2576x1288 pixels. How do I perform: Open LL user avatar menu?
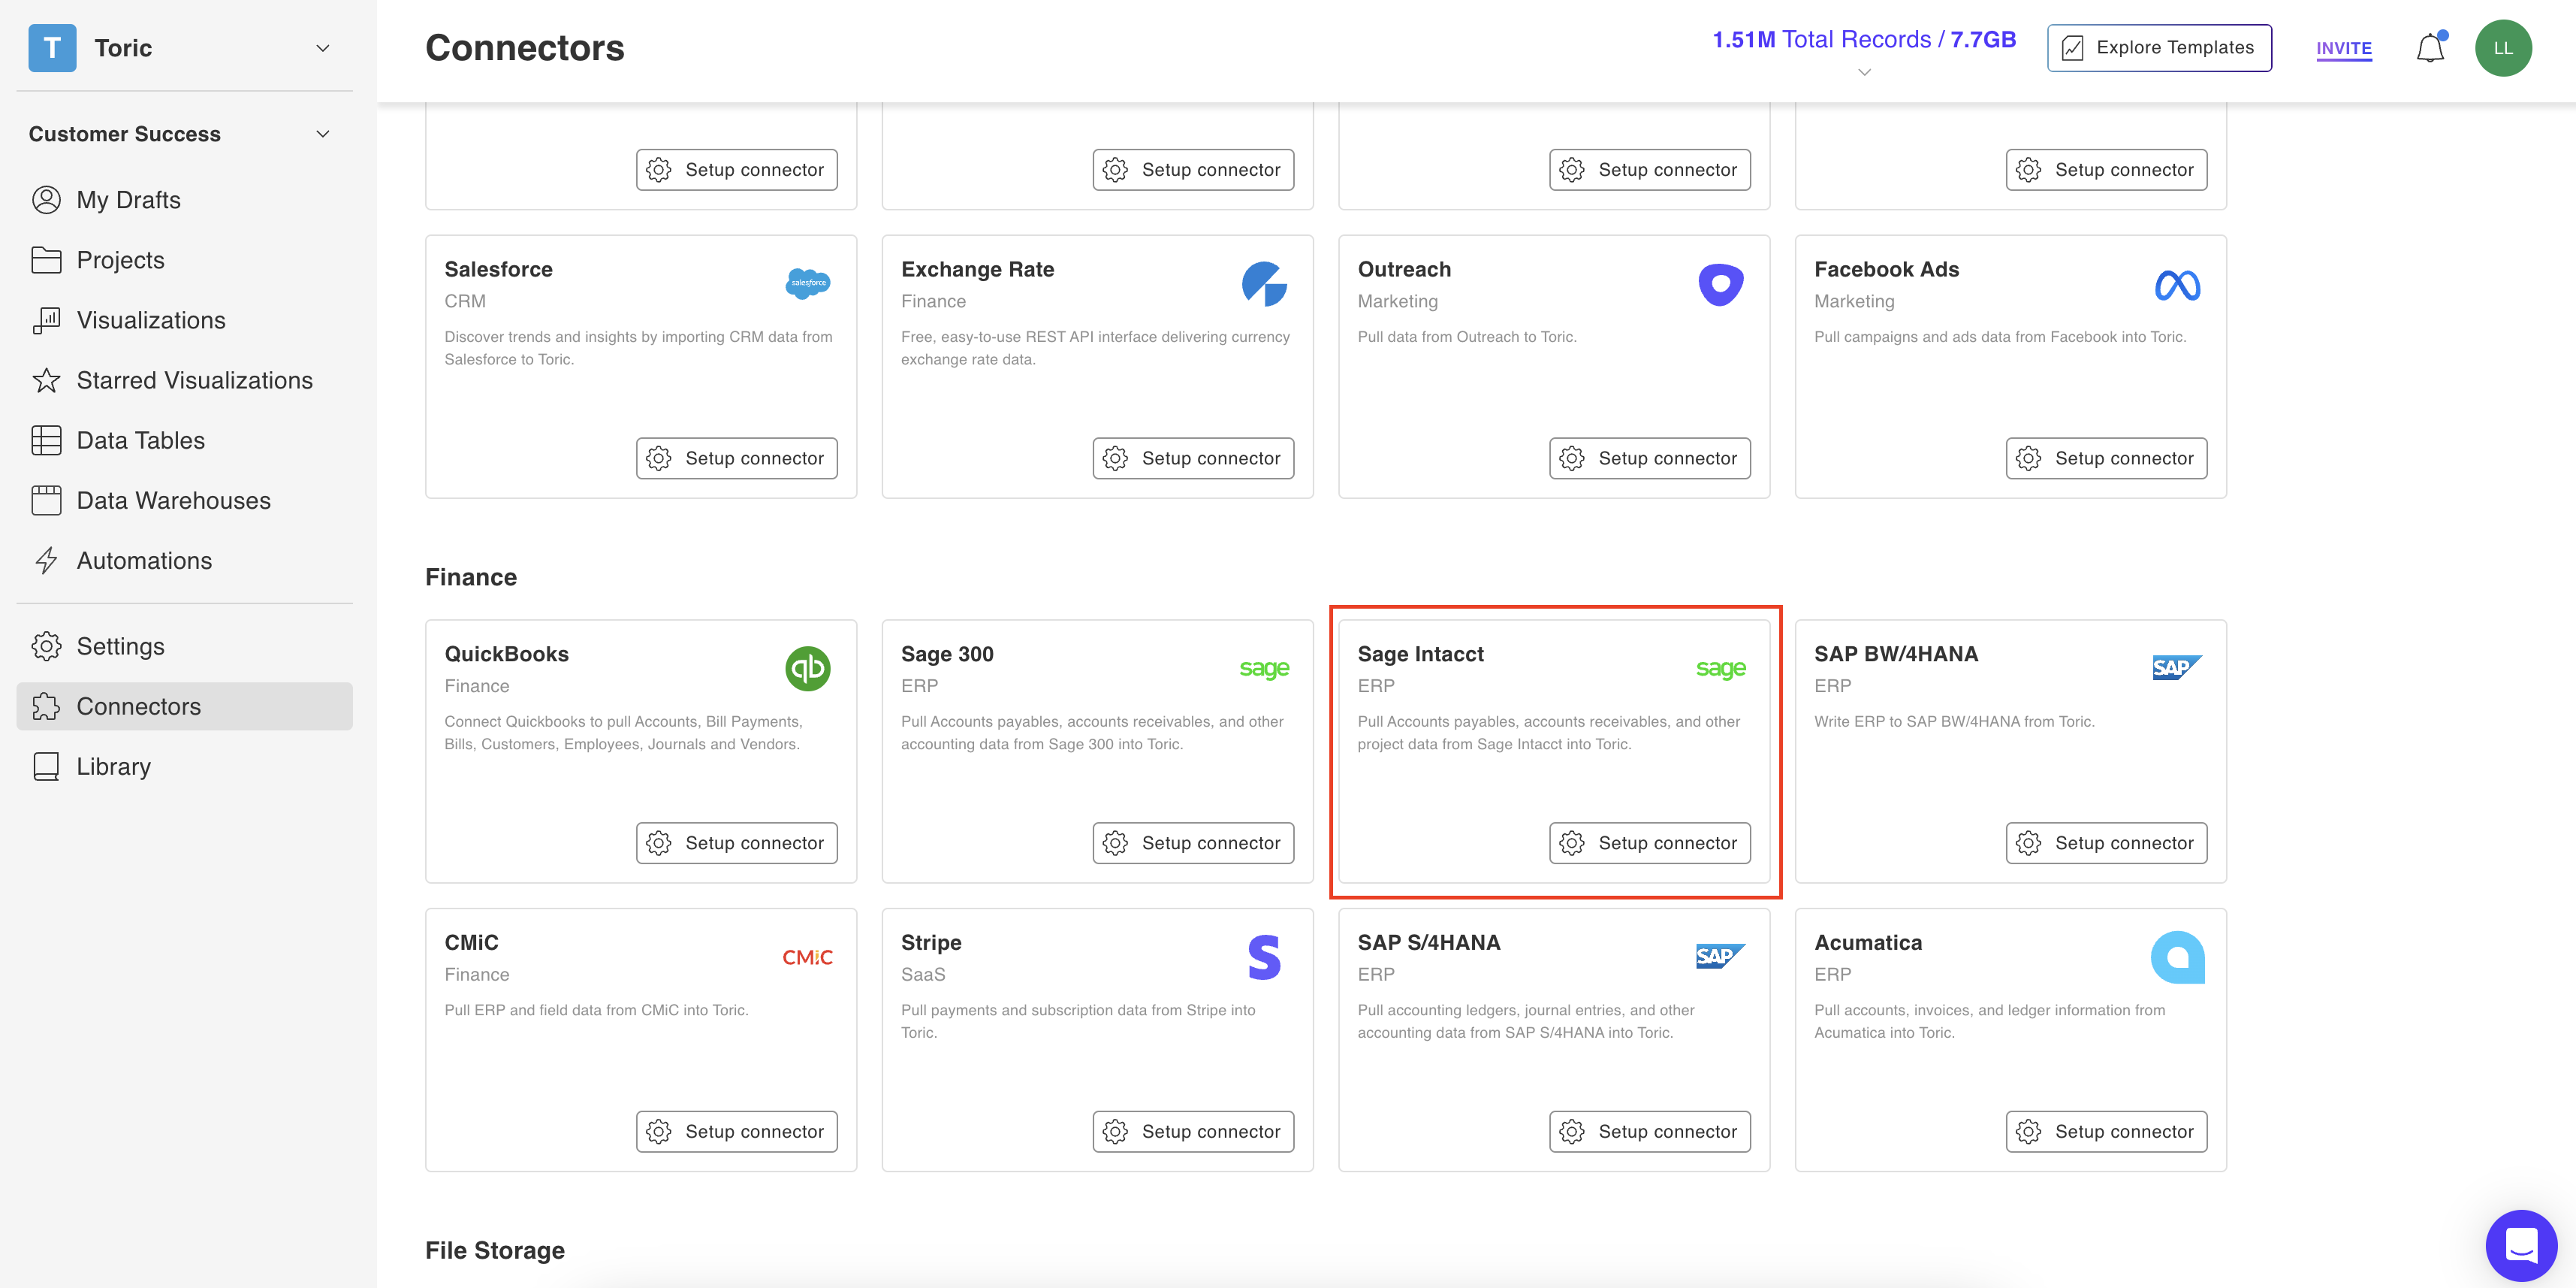click(2503, 48)
